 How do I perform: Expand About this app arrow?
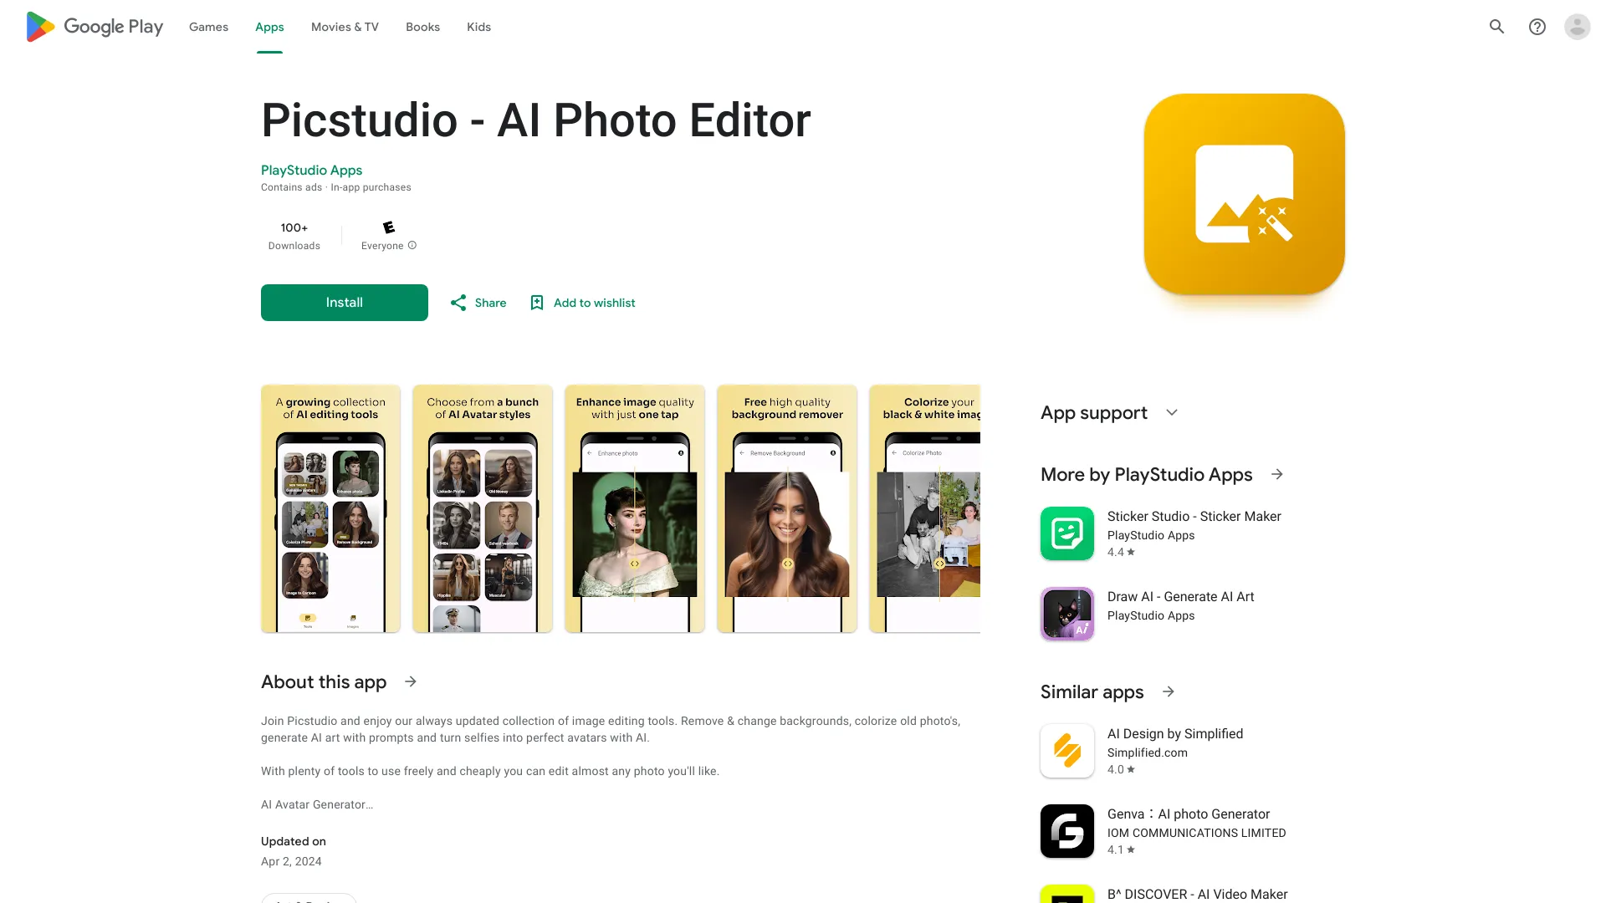[412, 681]
